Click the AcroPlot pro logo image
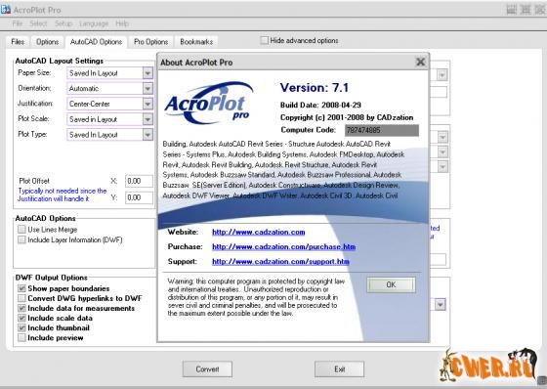The image size is (547, 389). click(x=209, y=103)
